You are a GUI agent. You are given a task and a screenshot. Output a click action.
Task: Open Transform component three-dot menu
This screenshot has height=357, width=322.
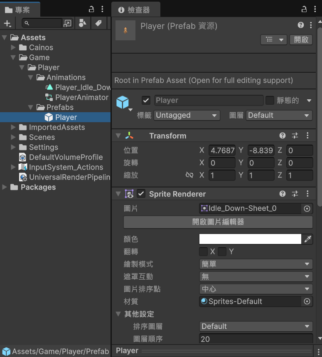(307, 135)
